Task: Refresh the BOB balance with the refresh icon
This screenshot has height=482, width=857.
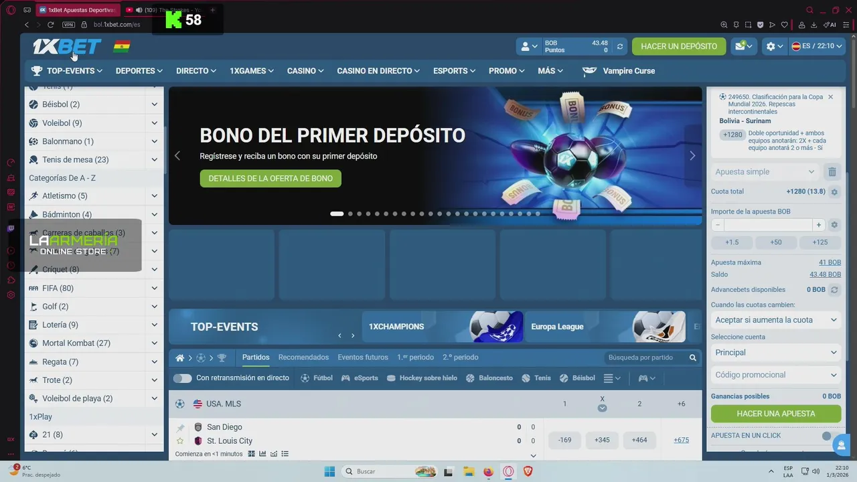Action: click(620, 46)
